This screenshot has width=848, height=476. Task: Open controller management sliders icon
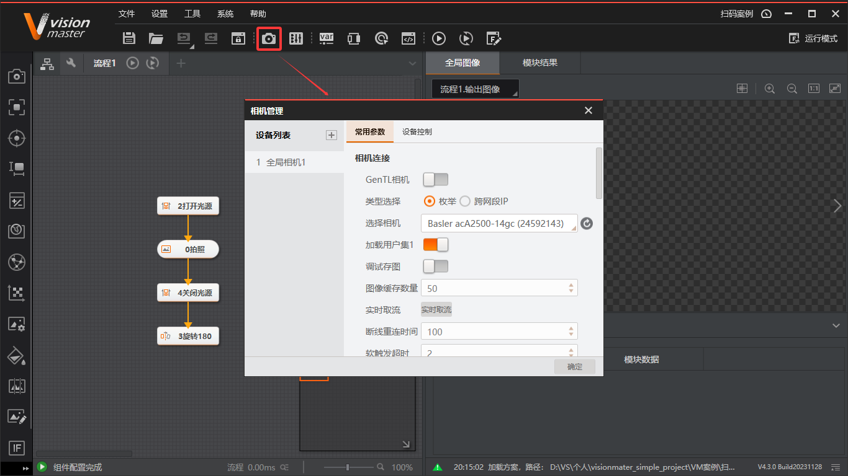pos(296,38)
